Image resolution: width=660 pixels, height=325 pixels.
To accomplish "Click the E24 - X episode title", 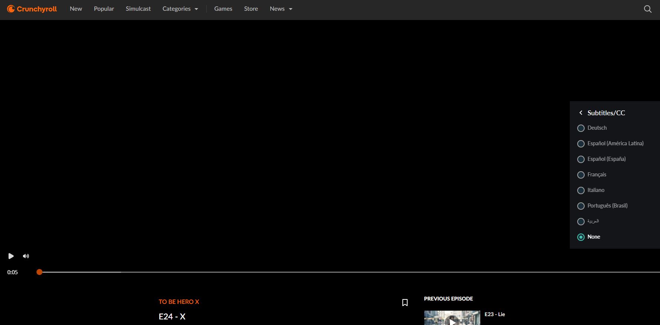I will [172, 316].
